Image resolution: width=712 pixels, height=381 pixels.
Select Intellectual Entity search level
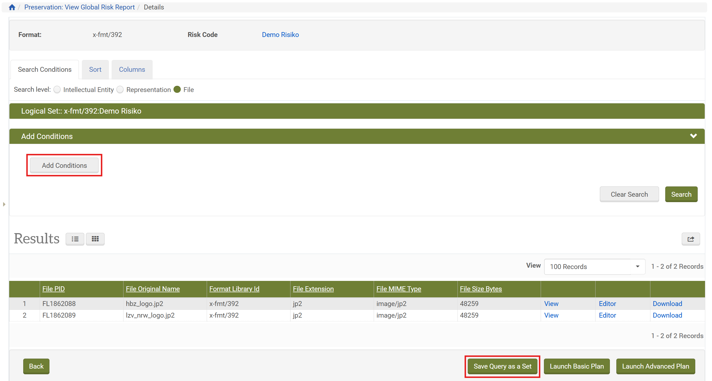57,90
